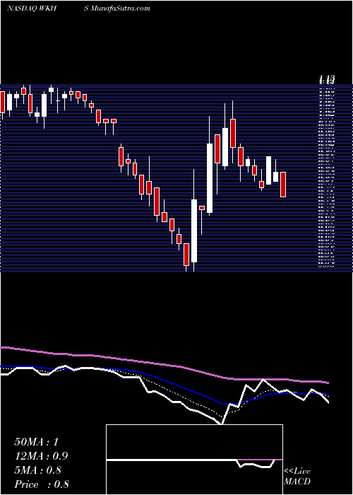
Task: Click the <<Live MACD label
Action: pyautogui.click(x=297, y=477)
